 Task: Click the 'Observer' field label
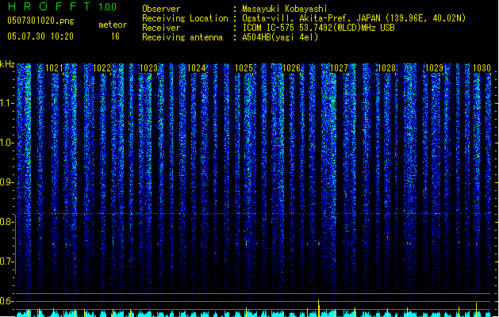point(161,9)
